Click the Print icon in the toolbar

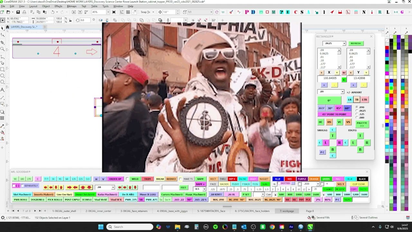(24, 12)
